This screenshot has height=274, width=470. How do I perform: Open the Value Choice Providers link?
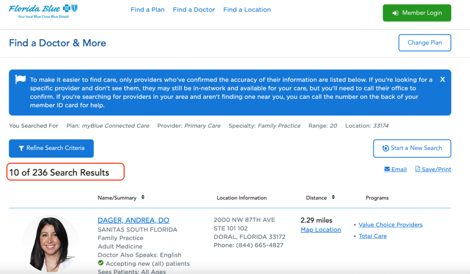(x=390, y=225)
